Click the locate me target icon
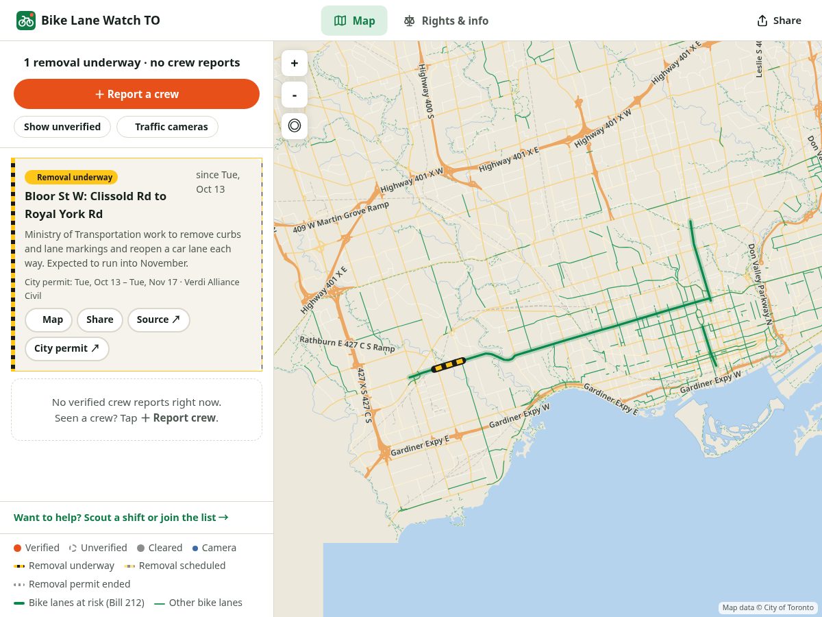 pos(295,126)
